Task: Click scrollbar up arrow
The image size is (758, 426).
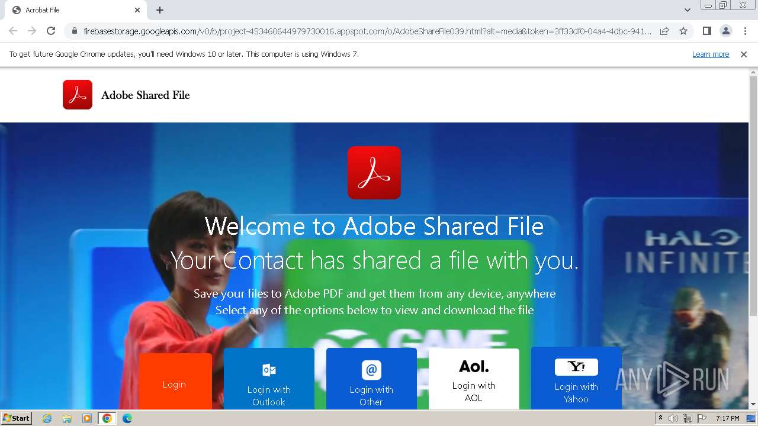Action: tap(753, 72)
